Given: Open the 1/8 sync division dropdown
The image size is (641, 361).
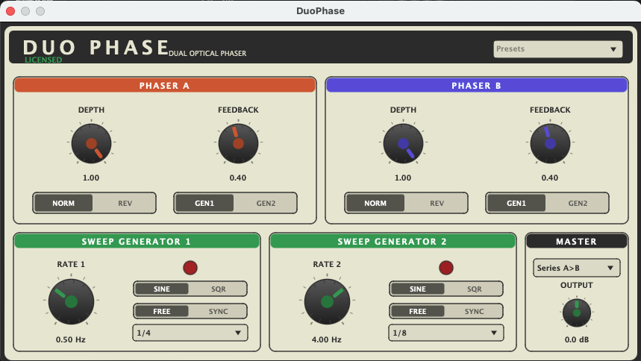Looking at the screenshot, I should click(x=446, y=333).
